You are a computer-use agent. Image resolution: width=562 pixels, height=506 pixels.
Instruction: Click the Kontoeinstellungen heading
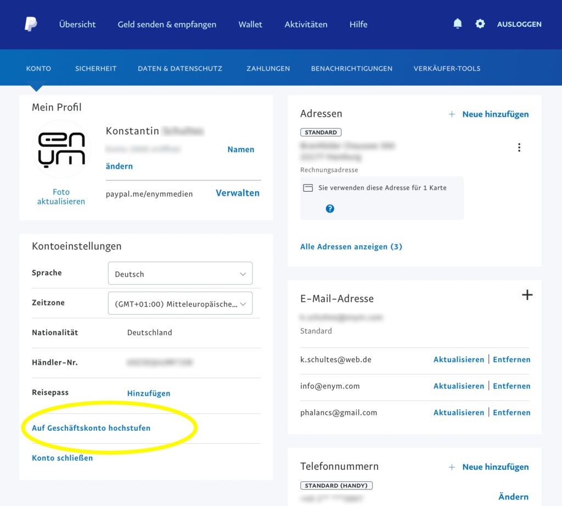(77, 246)
